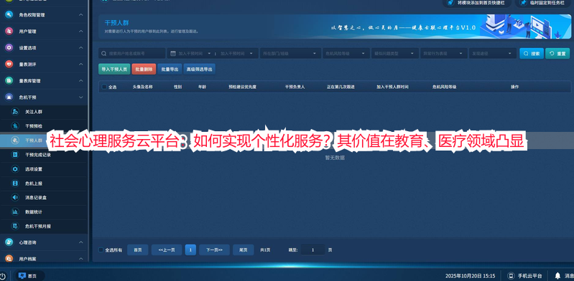Open 干预完成记录 via its list icon

coord(15,155)
